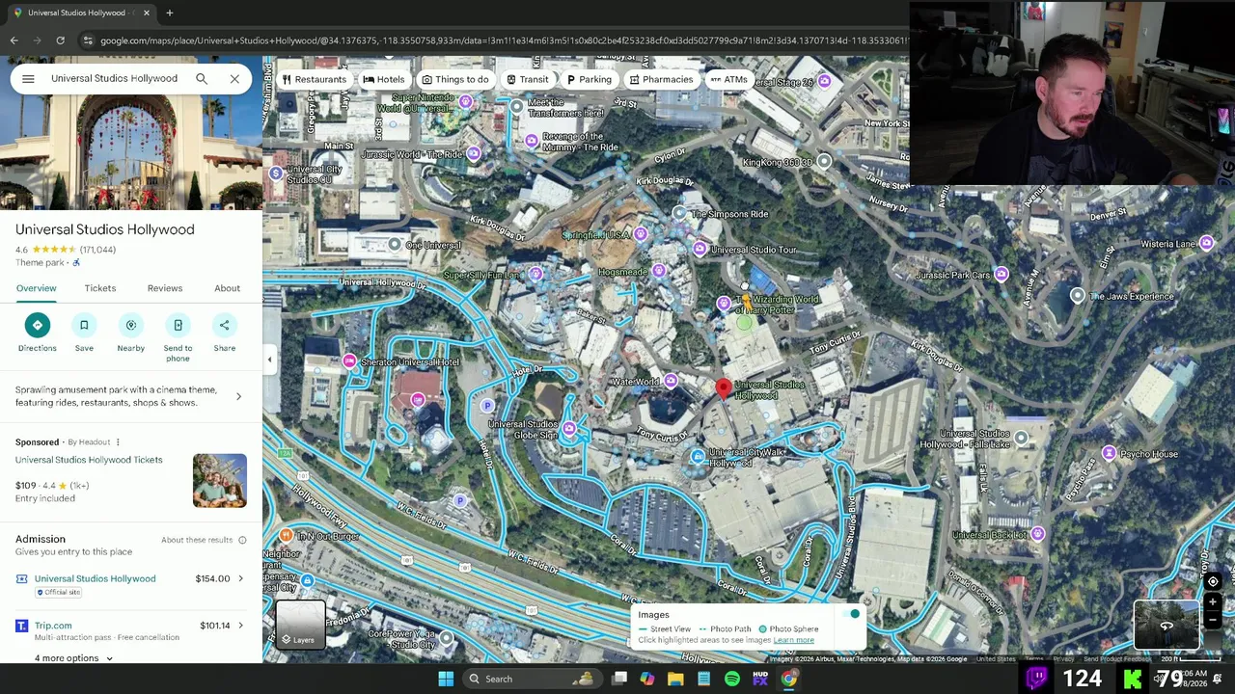Filter map by Things to do
The height and width of the screenshot is (694, 1235).
pos(455,79)
